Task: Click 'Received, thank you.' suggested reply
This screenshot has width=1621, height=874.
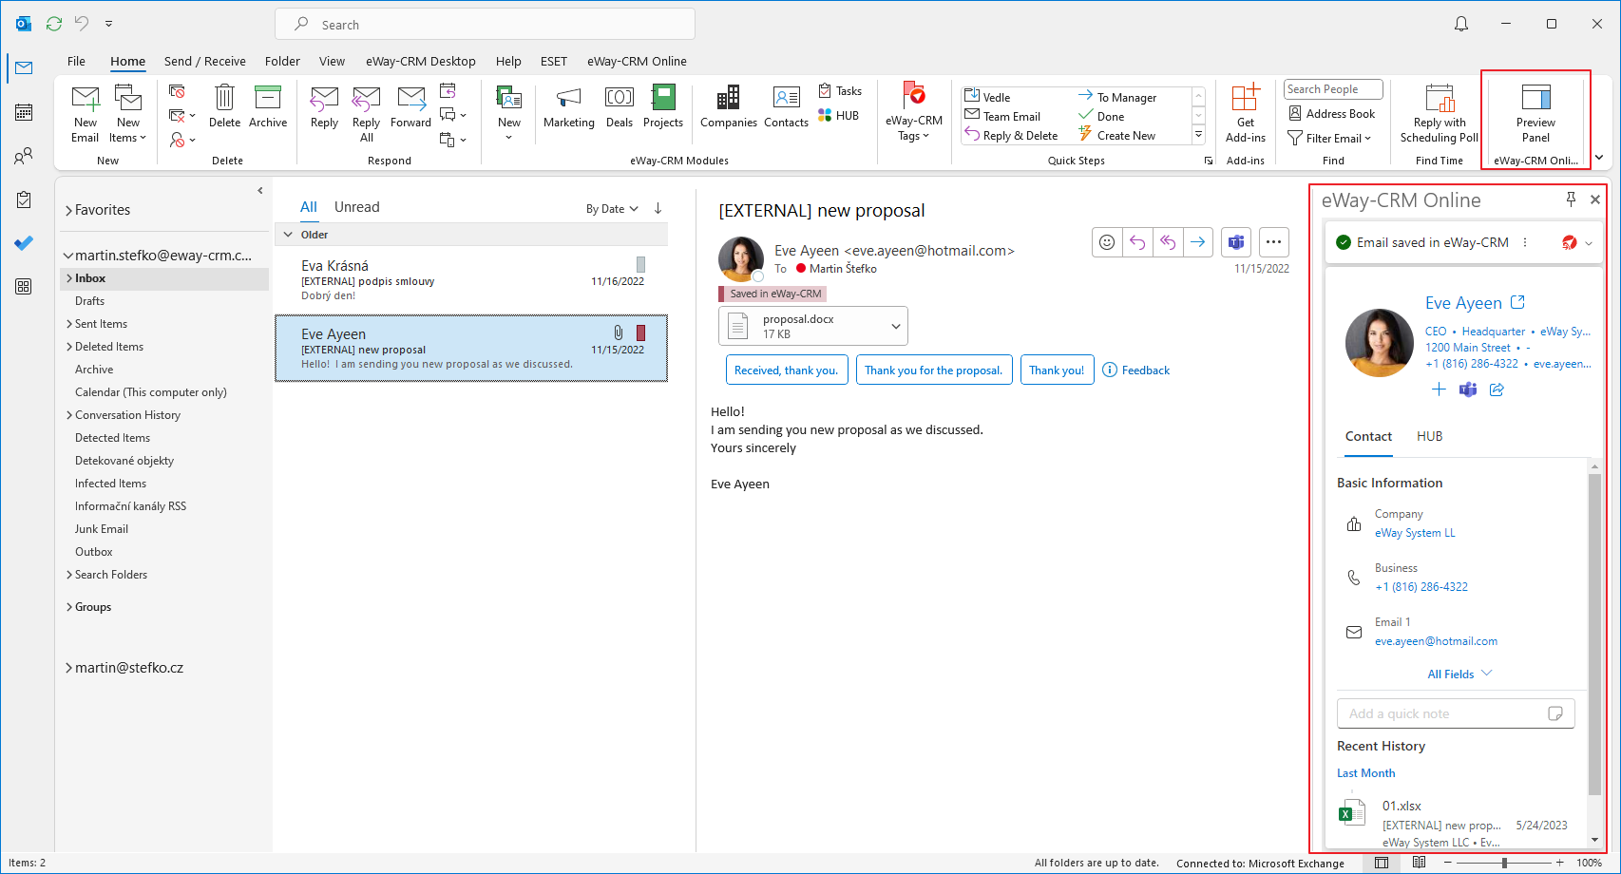Action: 786,370
